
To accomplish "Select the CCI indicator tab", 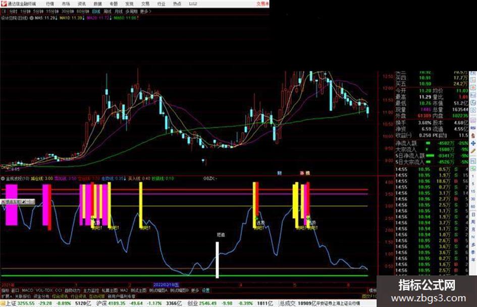I will [59, 290].
